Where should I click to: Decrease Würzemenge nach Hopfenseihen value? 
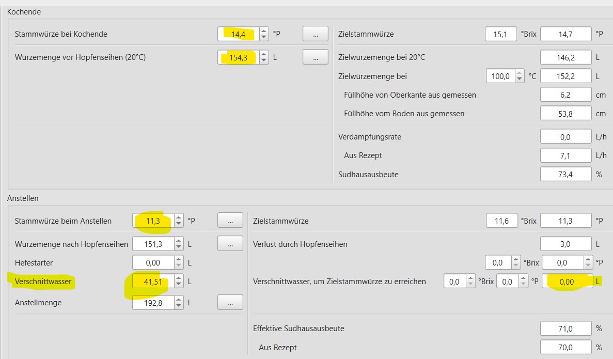coord(179,247)
